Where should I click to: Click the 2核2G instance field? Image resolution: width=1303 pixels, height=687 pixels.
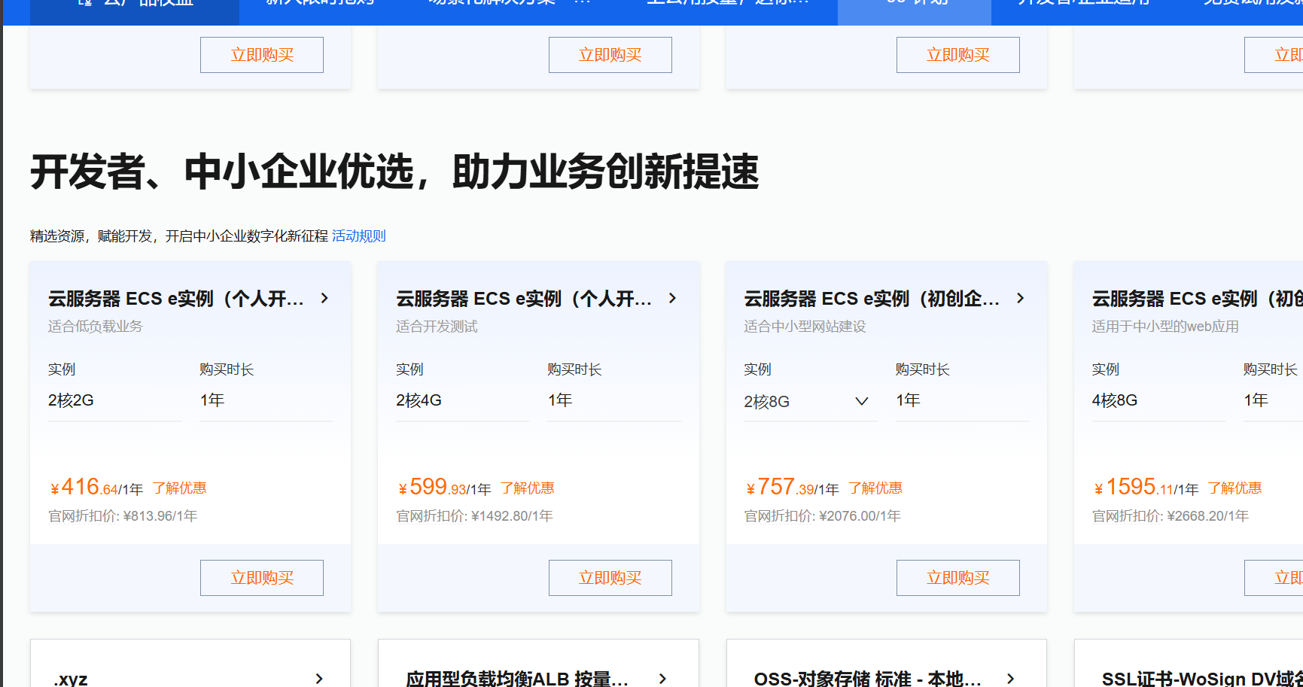(114, 401)
